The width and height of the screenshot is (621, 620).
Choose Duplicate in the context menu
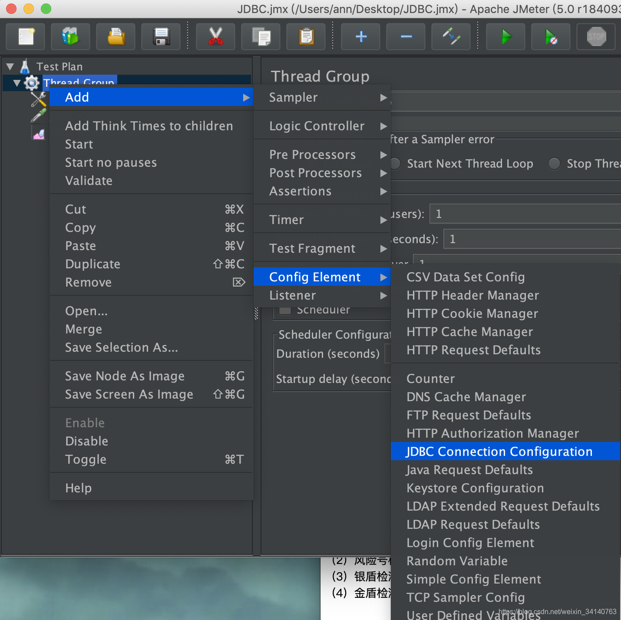[x=152, y=264]
